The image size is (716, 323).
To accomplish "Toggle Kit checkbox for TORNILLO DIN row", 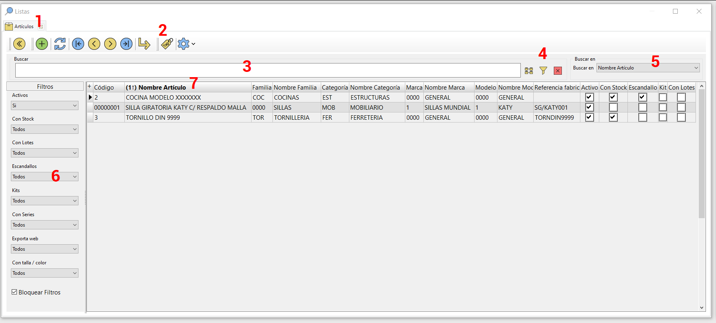I will coord(663,117).
